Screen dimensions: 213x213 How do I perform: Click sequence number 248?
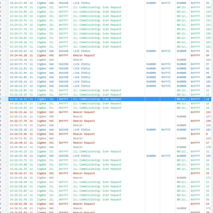[208, 29]
